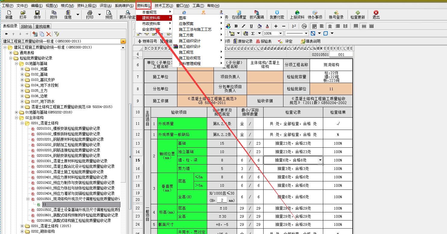The height and width of the screenshot is (234, 447).
Task: Open the 预览 print preview icon
Action: (109, 14)
